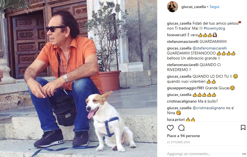Image resolution: width=247 pixels, height=157 pixels.
Task: Open stefanomasciarelli on QUANDO CI RIVEDREMO comment
Action: (183, 65)
